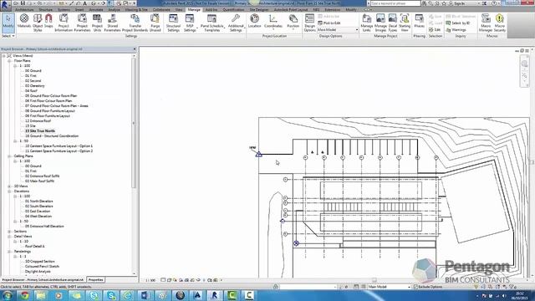Select the 13 Site True North view
Viewport: 535px width, 301px height.
40,130
